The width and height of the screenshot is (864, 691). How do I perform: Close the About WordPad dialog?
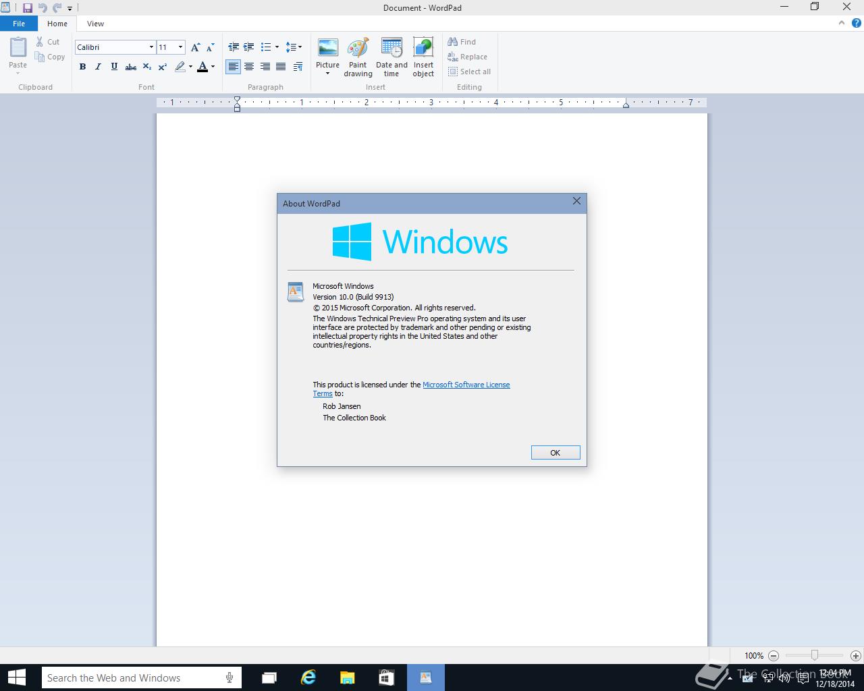coord(576,201)
